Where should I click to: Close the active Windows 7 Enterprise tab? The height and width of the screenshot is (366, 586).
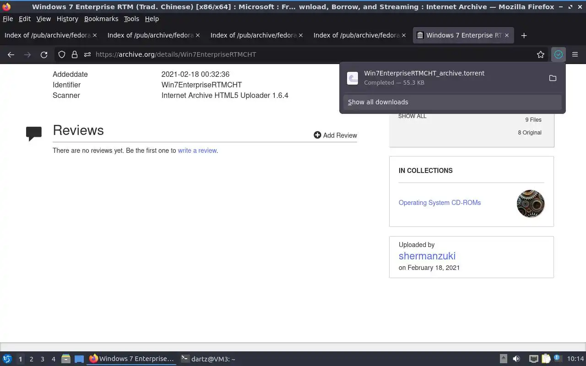507,35
